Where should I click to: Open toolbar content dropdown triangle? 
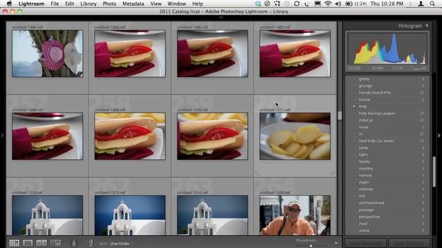pos(336,243)
